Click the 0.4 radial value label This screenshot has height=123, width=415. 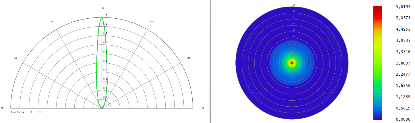pyautogui.click(x=105, y=70)
